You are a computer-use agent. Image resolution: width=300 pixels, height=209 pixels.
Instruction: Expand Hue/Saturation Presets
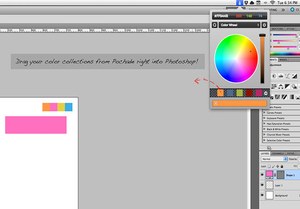pos(264,124)
